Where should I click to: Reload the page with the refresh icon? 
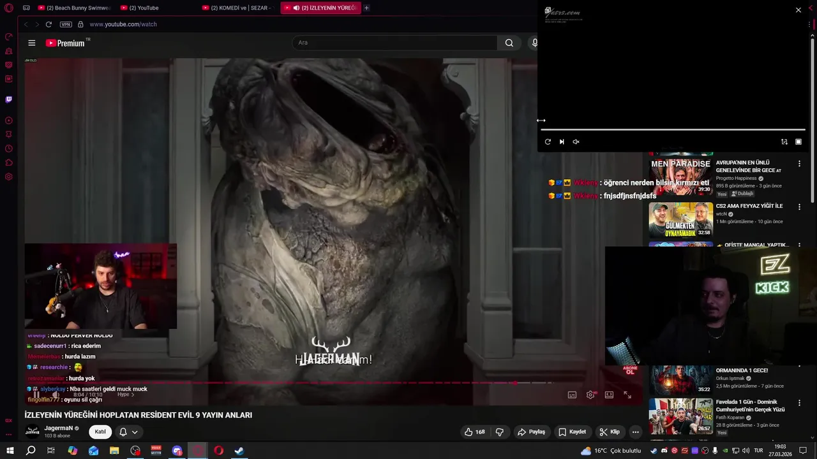pyautogui.click(x=49, y=24)
